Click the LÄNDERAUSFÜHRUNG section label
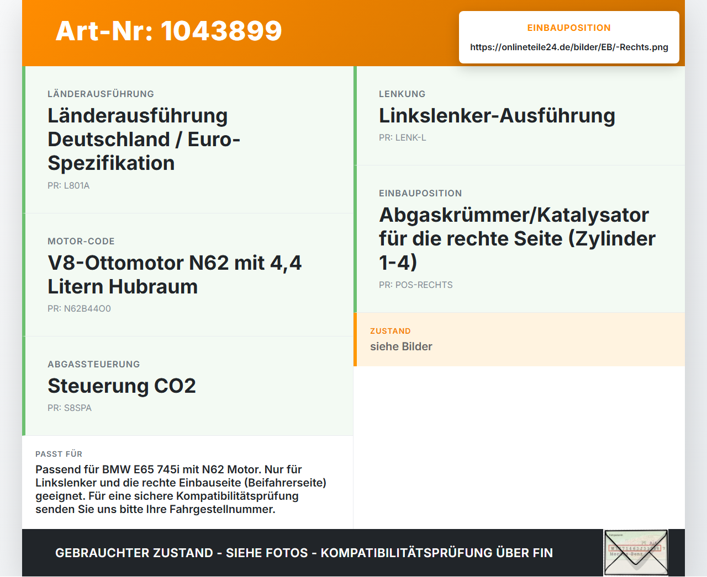The height and width of the screenshot is (577, 707). pyautogui.click(x=101, y=94)
